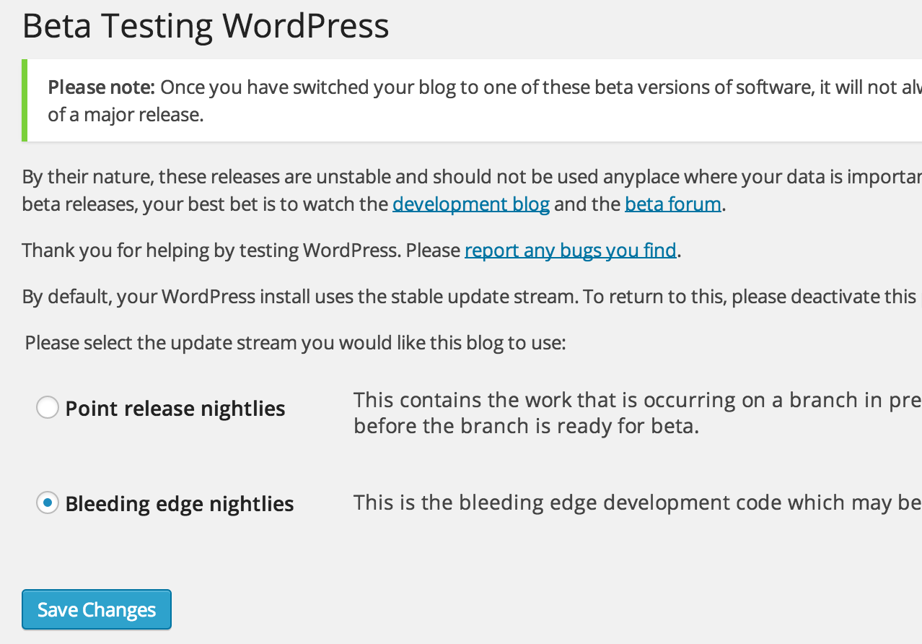Click the Bleeding edge nightlies label text
Image resolution: width=922 pixels, height=644 pixels.
point(180,503)
